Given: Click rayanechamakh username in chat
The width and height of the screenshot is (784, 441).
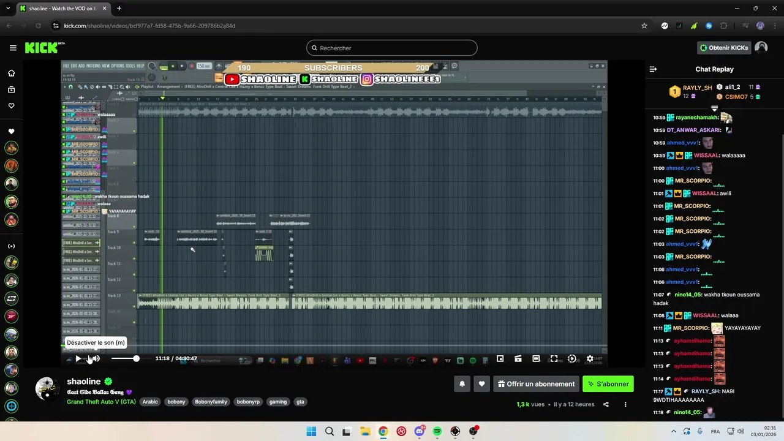Looking at the screenshot, I should 696,118.
